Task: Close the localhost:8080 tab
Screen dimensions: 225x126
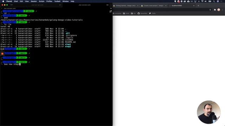Action: click(194, 6)
